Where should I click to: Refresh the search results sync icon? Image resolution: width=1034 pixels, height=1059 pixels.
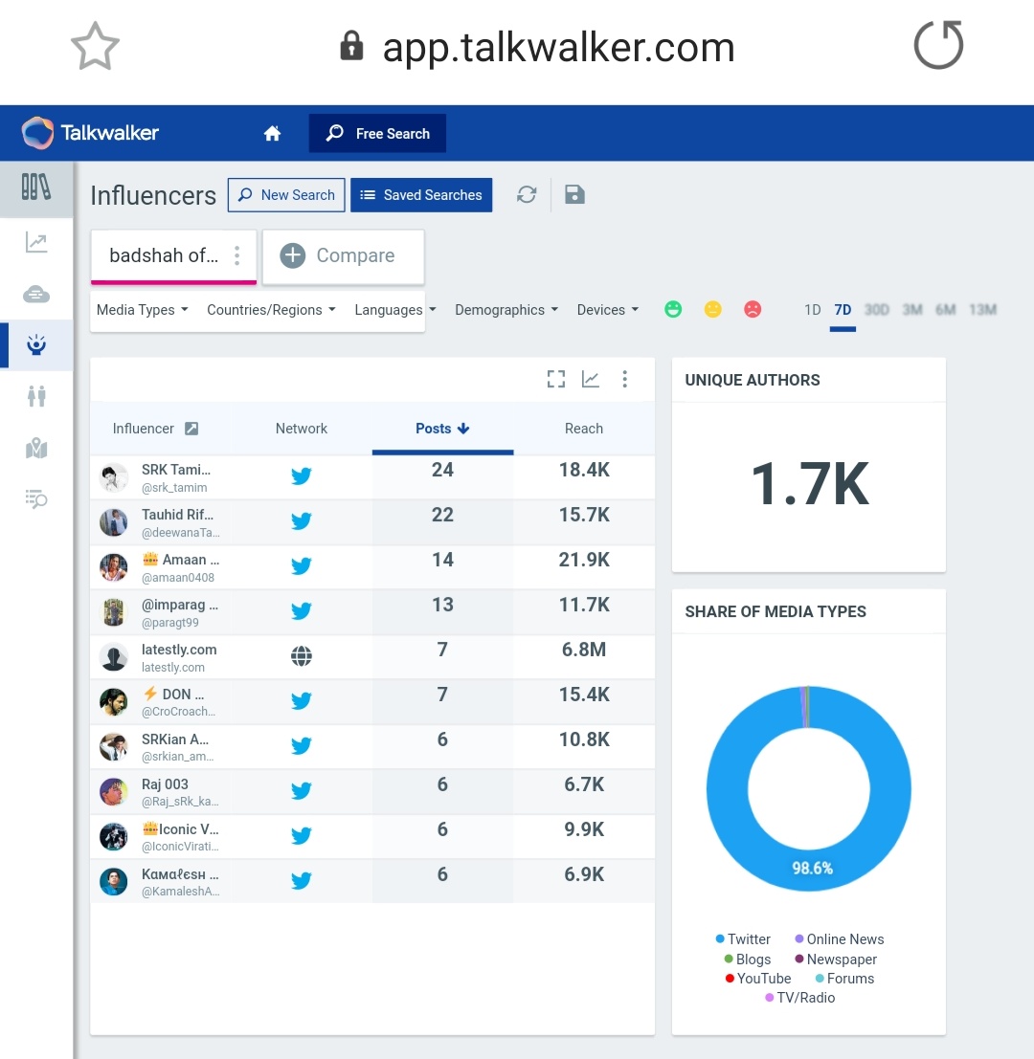[527, 194]
